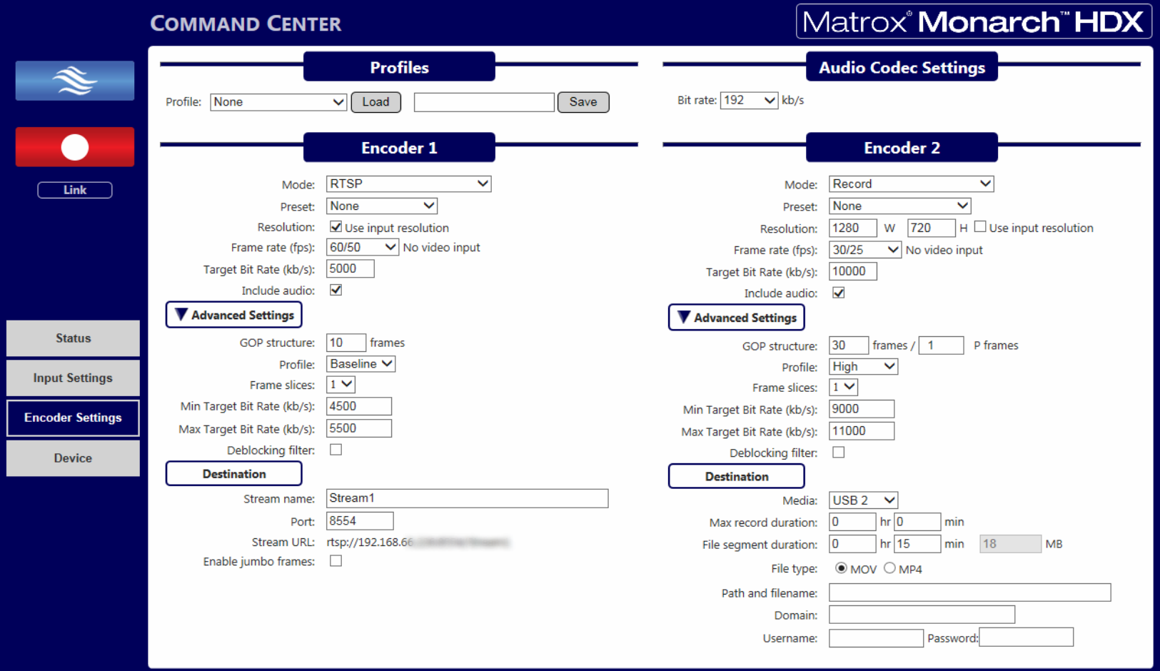Image resolution: width=1160 pixels, height=671 pixels.
Task: Open Encoder 1 Baseline profile dropdown
Action: [x=360, y=364]
